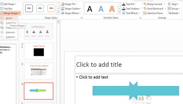
Task: Click the Shape Outline pen icon
Action: point(63,9)
